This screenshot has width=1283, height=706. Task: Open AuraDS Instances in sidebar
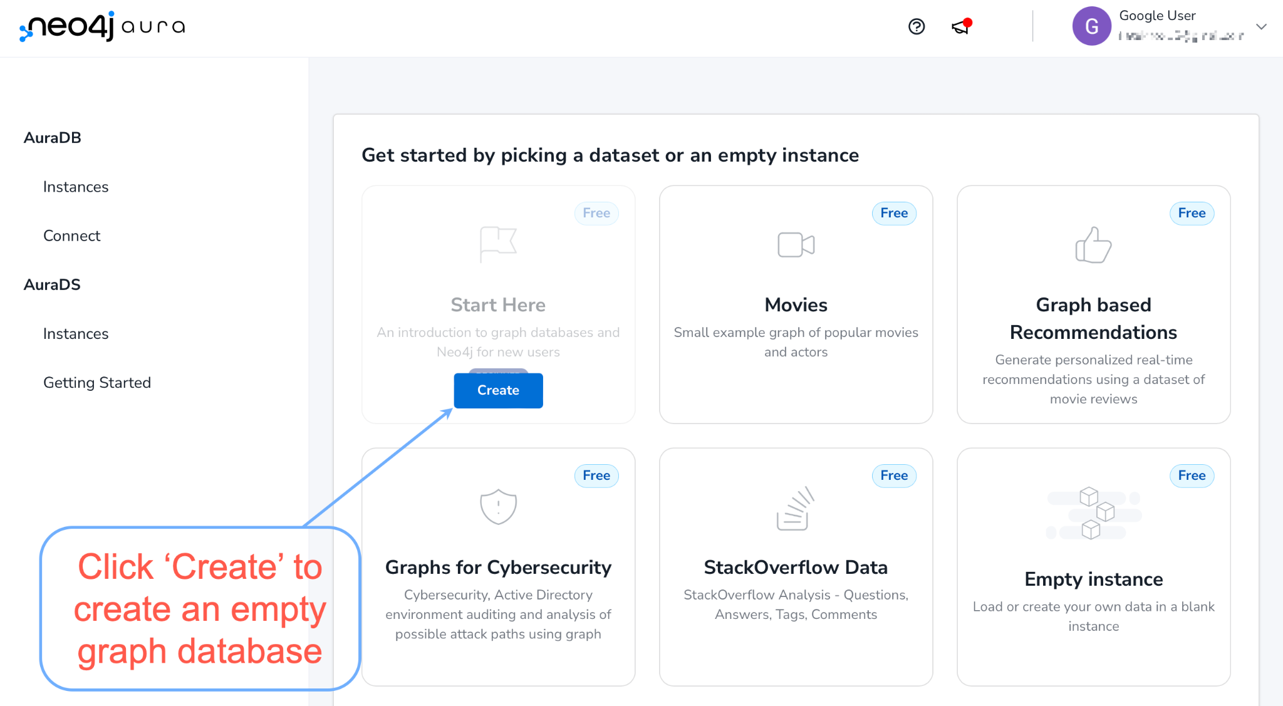(x=76, y=334)
